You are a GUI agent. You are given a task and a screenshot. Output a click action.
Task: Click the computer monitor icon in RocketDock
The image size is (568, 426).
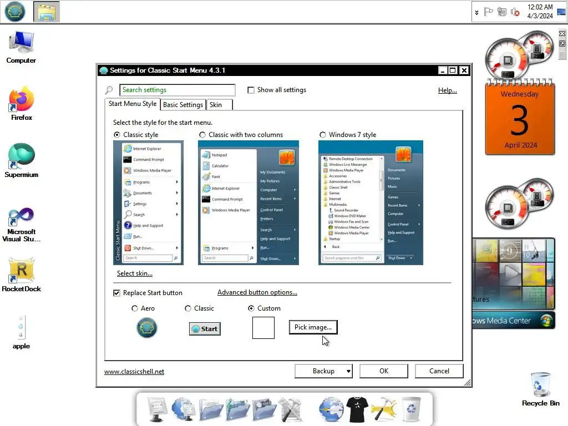click(157, 409)
